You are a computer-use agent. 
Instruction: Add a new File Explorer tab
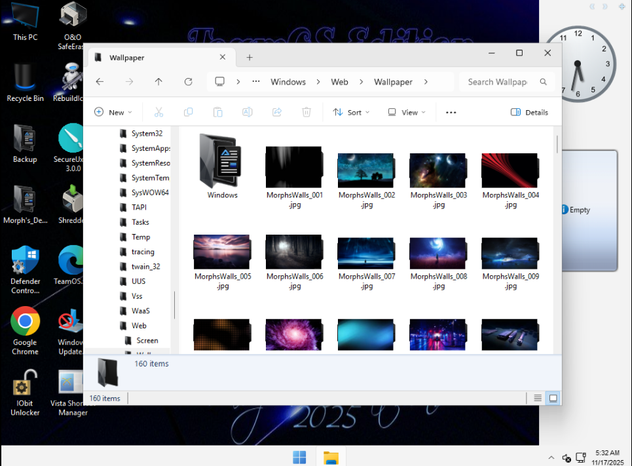pyautogui.click(x=250, y=58)
